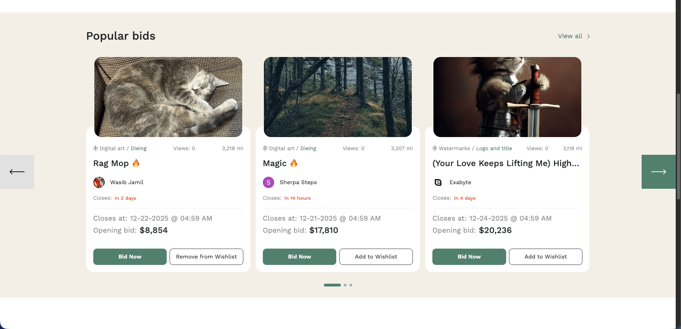Screen dimensions: 681x329
Task: Click the page vertical scrollbar
Action: point(678,146)
